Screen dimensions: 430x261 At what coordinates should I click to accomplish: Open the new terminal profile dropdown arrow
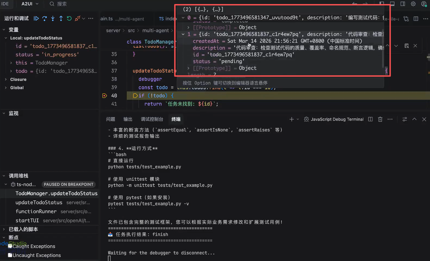pyautogui.click(x=298, y=119)
